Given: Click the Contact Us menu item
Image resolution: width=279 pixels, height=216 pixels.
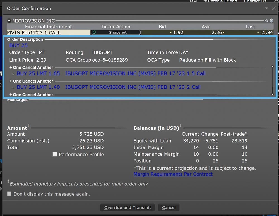Looking at the screenshot, I should click(x=255, y=1).
